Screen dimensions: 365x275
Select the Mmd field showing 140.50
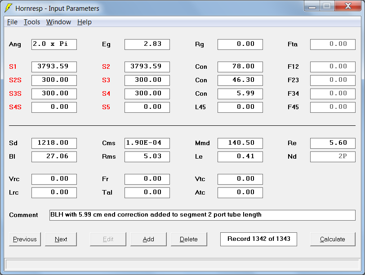(x=240, y=143)
